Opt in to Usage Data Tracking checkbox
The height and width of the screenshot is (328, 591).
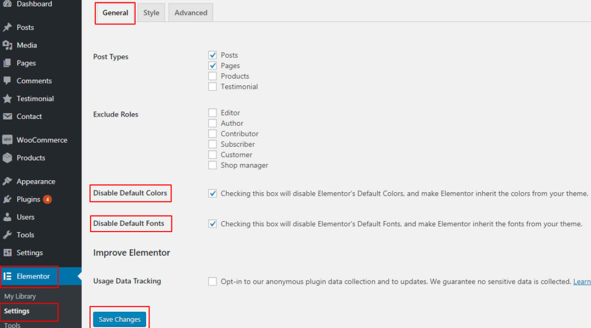[212, 282]
